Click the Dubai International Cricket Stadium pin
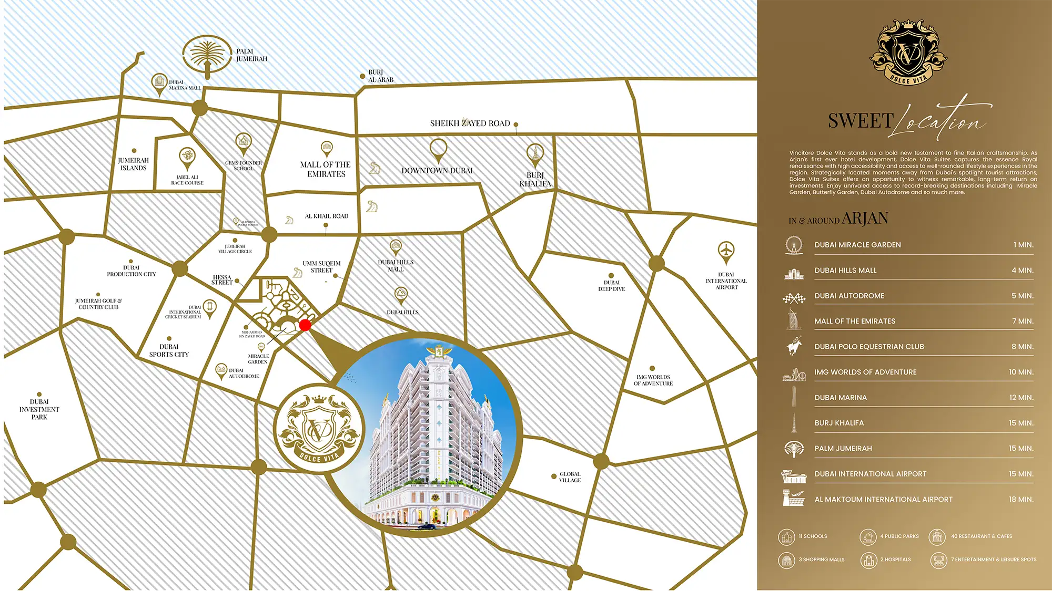The width and height of the screenshot is (1052, 591). [210, 308]
